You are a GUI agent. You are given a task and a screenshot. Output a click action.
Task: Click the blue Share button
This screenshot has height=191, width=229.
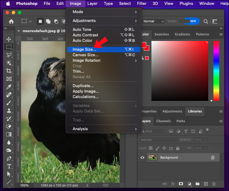pos(193,21)
